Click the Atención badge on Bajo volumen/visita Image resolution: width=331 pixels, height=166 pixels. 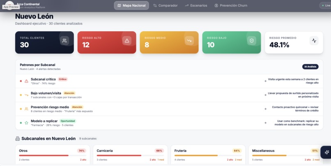tap(69, 93)
